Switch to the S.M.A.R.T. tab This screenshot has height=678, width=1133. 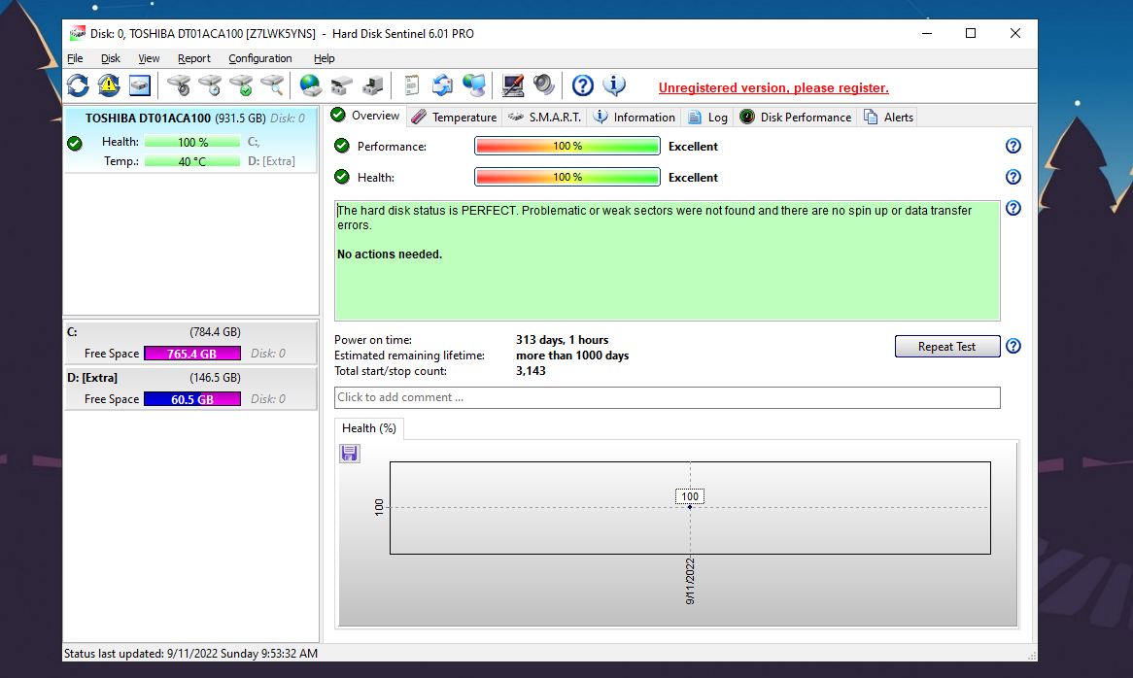pyautogui.click(x=545, y=117)
